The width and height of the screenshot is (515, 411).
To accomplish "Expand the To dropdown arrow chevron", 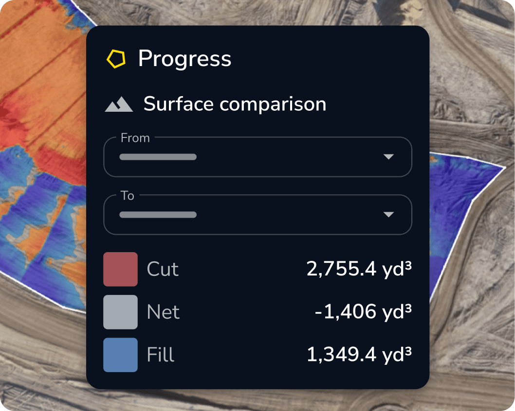I will pos(389,214).
